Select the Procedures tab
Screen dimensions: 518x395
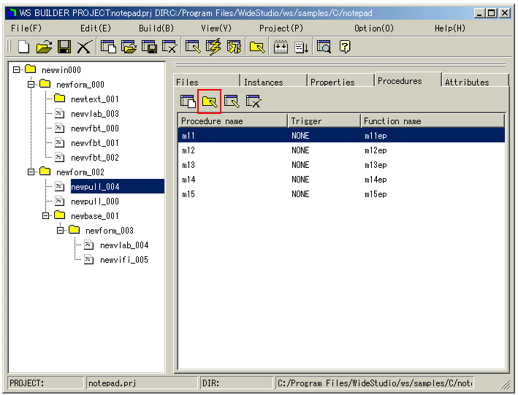tap(408, 80)
